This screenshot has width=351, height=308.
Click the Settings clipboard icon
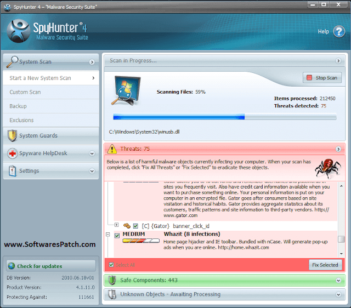point(12,171)
